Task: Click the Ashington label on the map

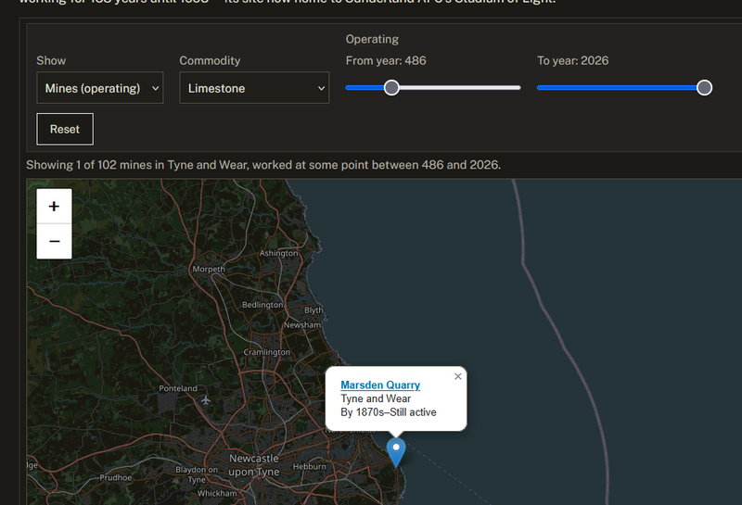Action: point(279,253)
